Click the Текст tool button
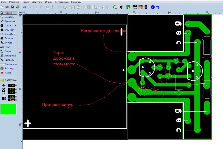The width and height of the screenshot is (223, 149). click(x=8, y=47)
